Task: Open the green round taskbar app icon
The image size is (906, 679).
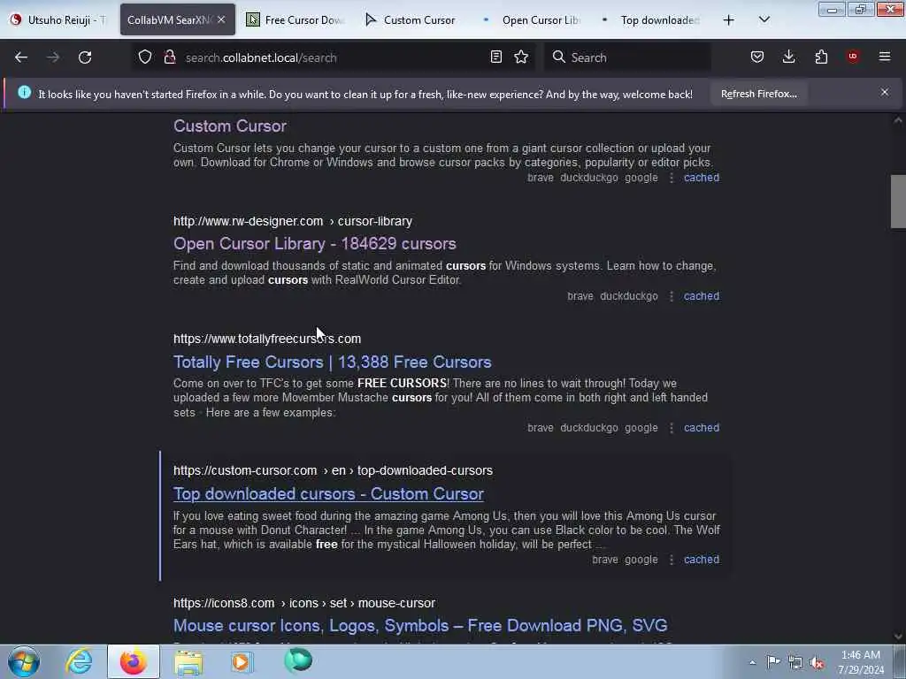Action: 298,660
